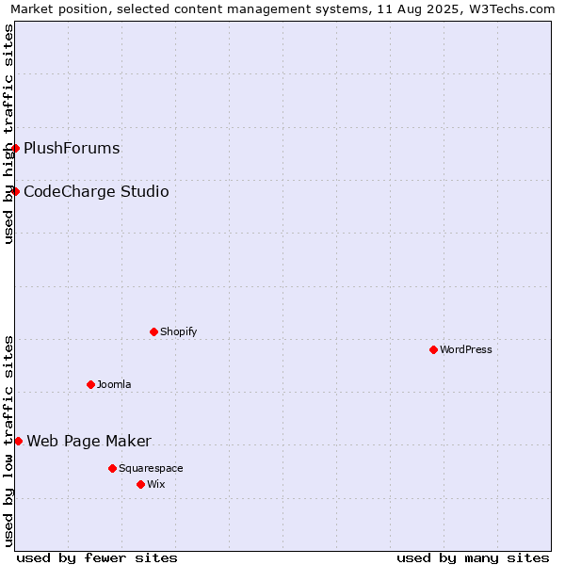Select the 'Shopify' label text
Viewport: 565px width, 565px height.
[178, 331]
